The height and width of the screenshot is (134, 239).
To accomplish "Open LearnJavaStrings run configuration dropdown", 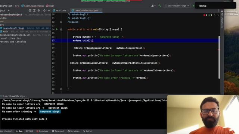I will pos(177,6).
